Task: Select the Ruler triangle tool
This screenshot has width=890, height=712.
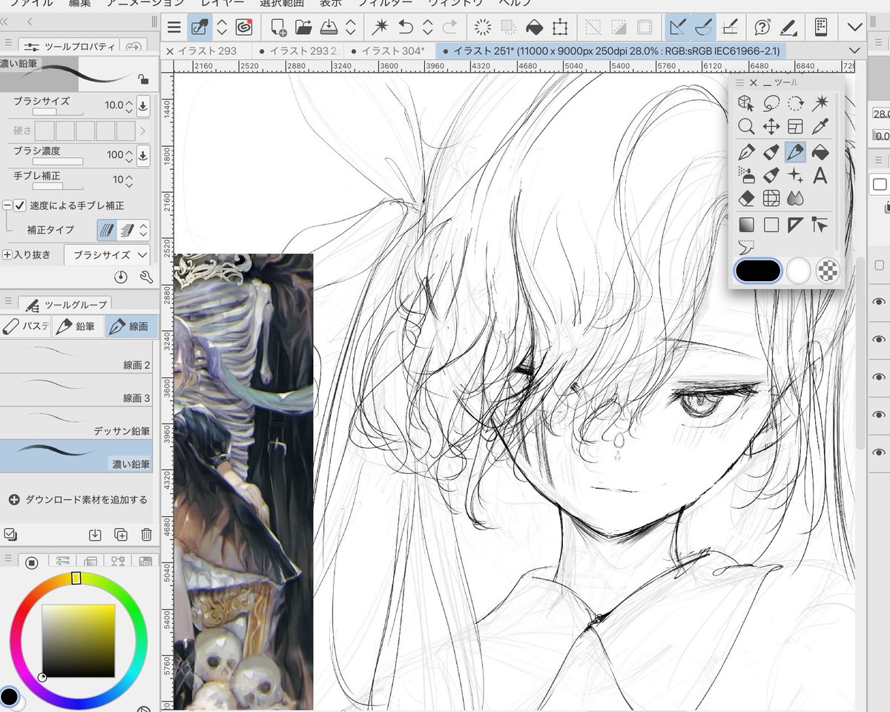Action: tap(796, 225)
